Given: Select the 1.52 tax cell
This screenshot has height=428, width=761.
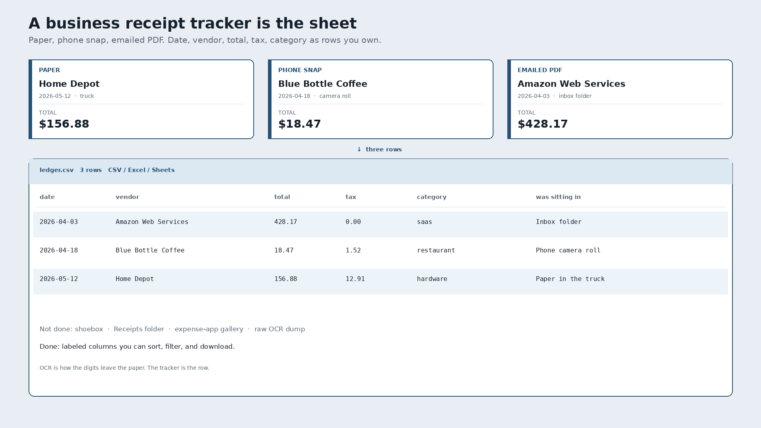Looking at the screenshot, I should point(353,250).
